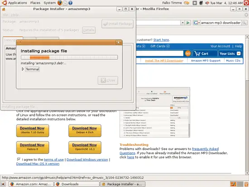The image size is (249, 187).
Task: Download Now for Debian 4 Etch
Action: (85, 130)
